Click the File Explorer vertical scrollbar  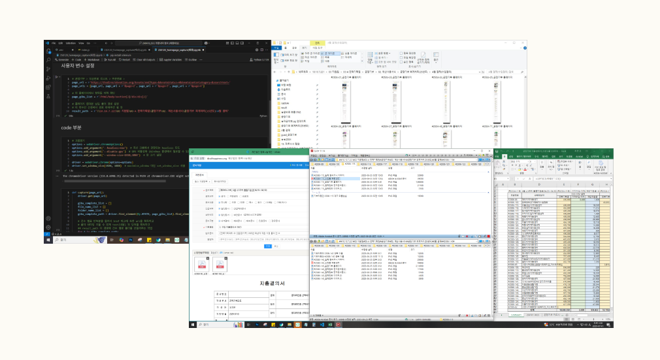tap(526, 112)
